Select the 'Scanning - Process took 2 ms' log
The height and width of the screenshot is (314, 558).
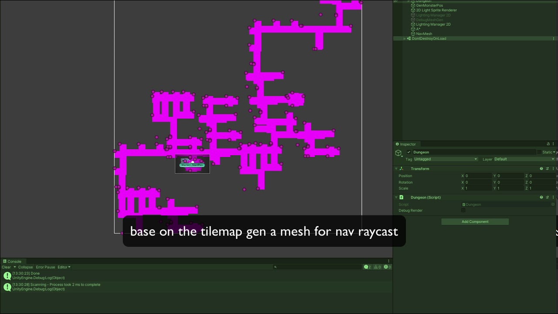196,287
